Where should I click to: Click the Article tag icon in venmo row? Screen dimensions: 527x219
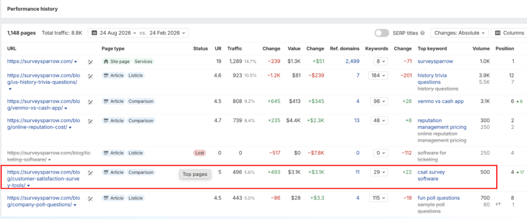106,101
